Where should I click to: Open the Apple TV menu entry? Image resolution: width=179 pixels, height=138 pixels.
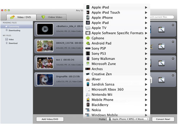[117, 28]
